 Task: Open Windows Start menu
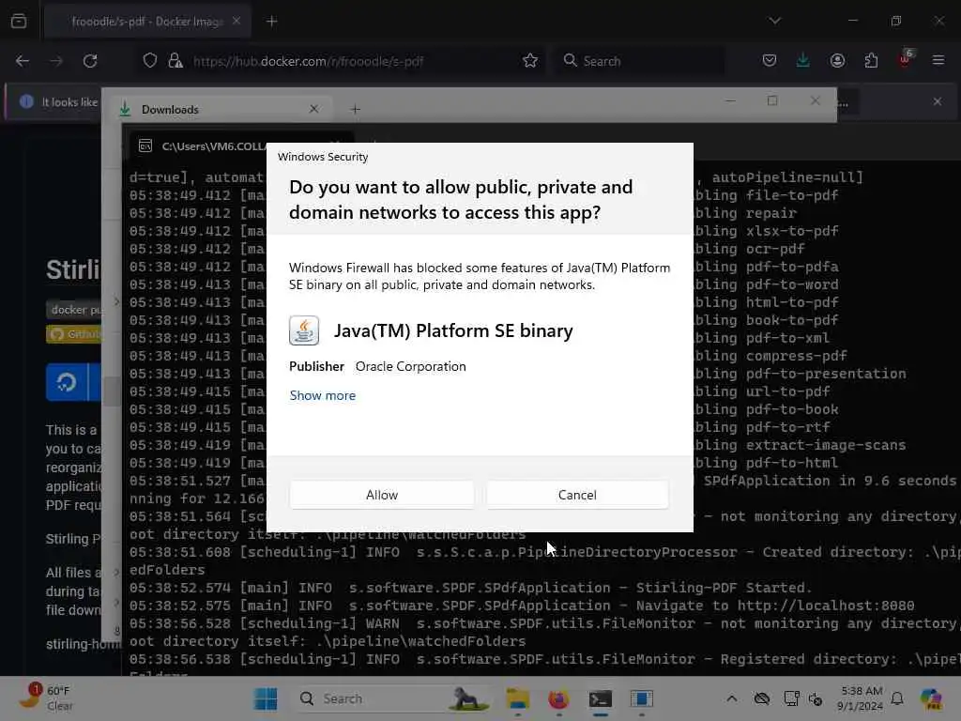[x=266, y=698]
